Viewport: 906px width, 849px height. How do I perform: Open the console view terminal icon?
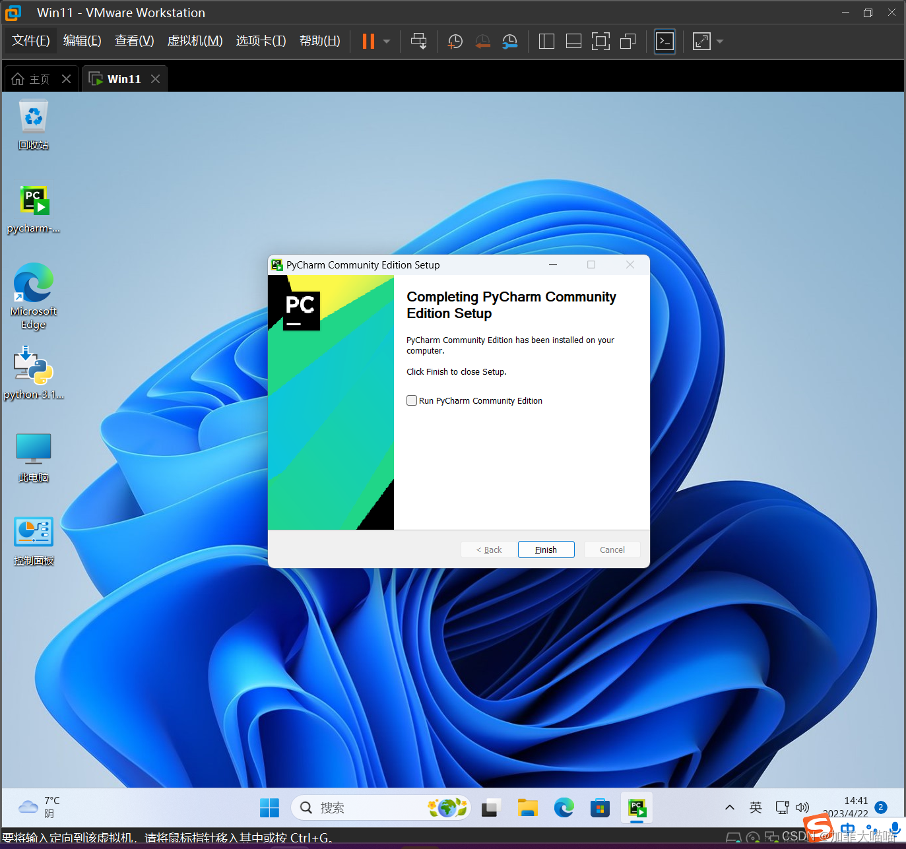click(x=665, y=42)
